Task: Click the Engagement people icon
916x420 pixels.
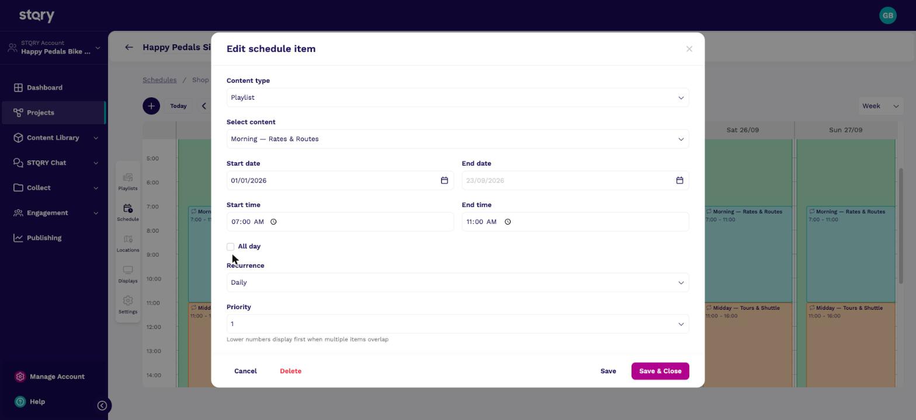Action: (18, 213)
